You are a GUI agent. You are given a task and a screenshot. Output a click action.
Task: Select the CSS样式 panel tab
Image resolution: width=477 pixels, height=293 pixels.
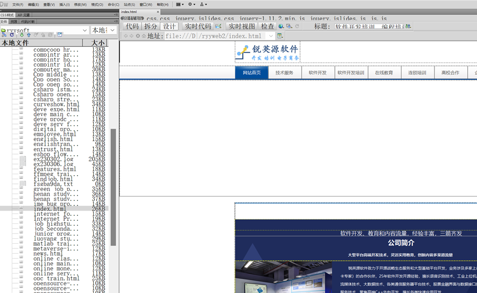click(7, 15)
